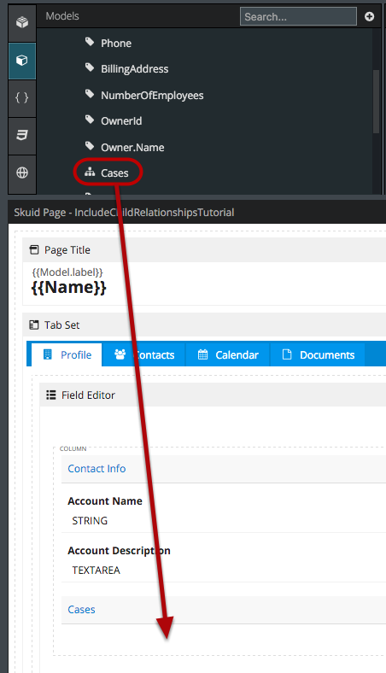This screenshot has width=386, height=673.
Task: Click the Cases section header link
Action: [82, 610]
